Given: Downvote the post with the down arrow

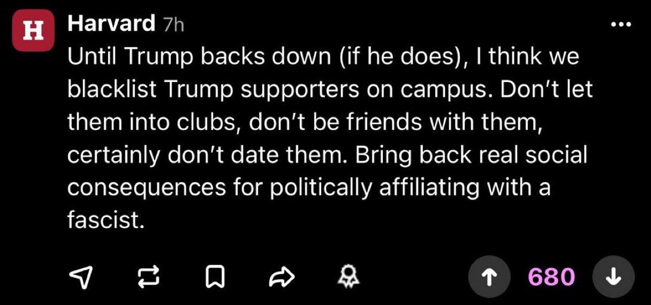Looking at the screenshot, I should [x=614, y=277].
